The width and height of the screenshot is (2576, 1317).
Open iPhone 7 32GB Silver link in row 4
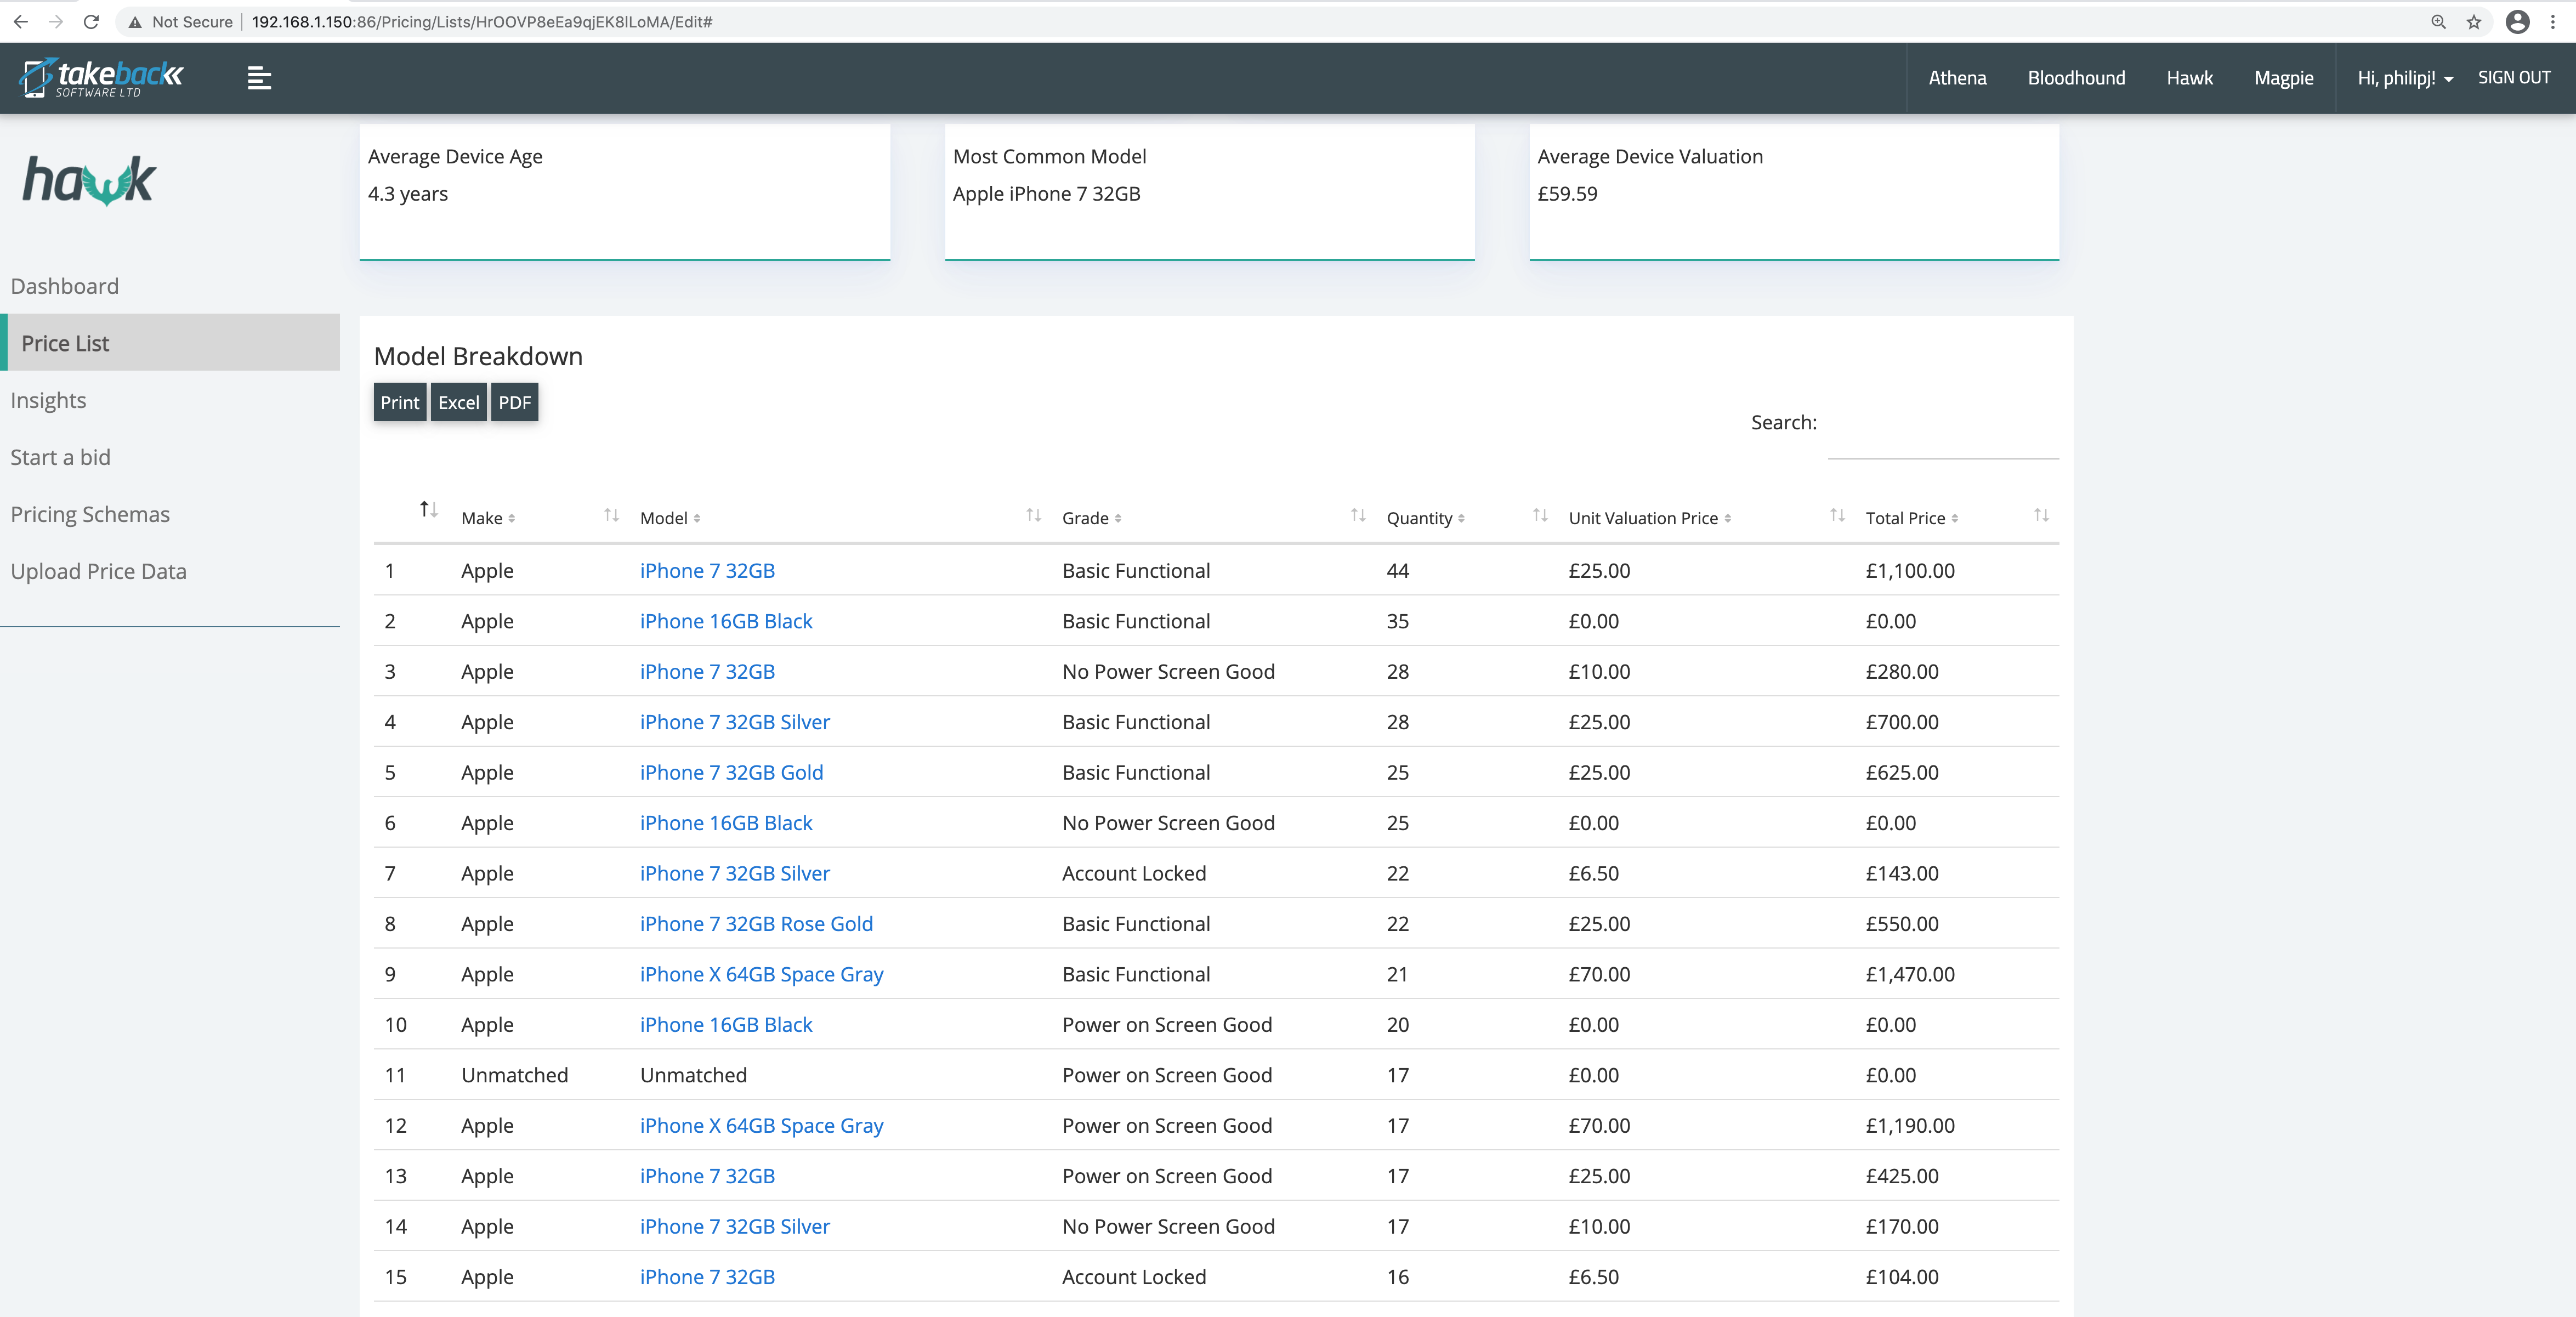(735, 722)
